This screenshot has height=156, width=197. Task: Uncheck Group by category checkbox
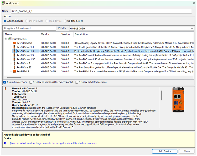tap(5, 82)
